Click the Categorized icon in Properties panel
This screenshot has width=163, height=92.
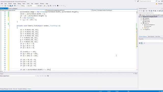(140, 43)
